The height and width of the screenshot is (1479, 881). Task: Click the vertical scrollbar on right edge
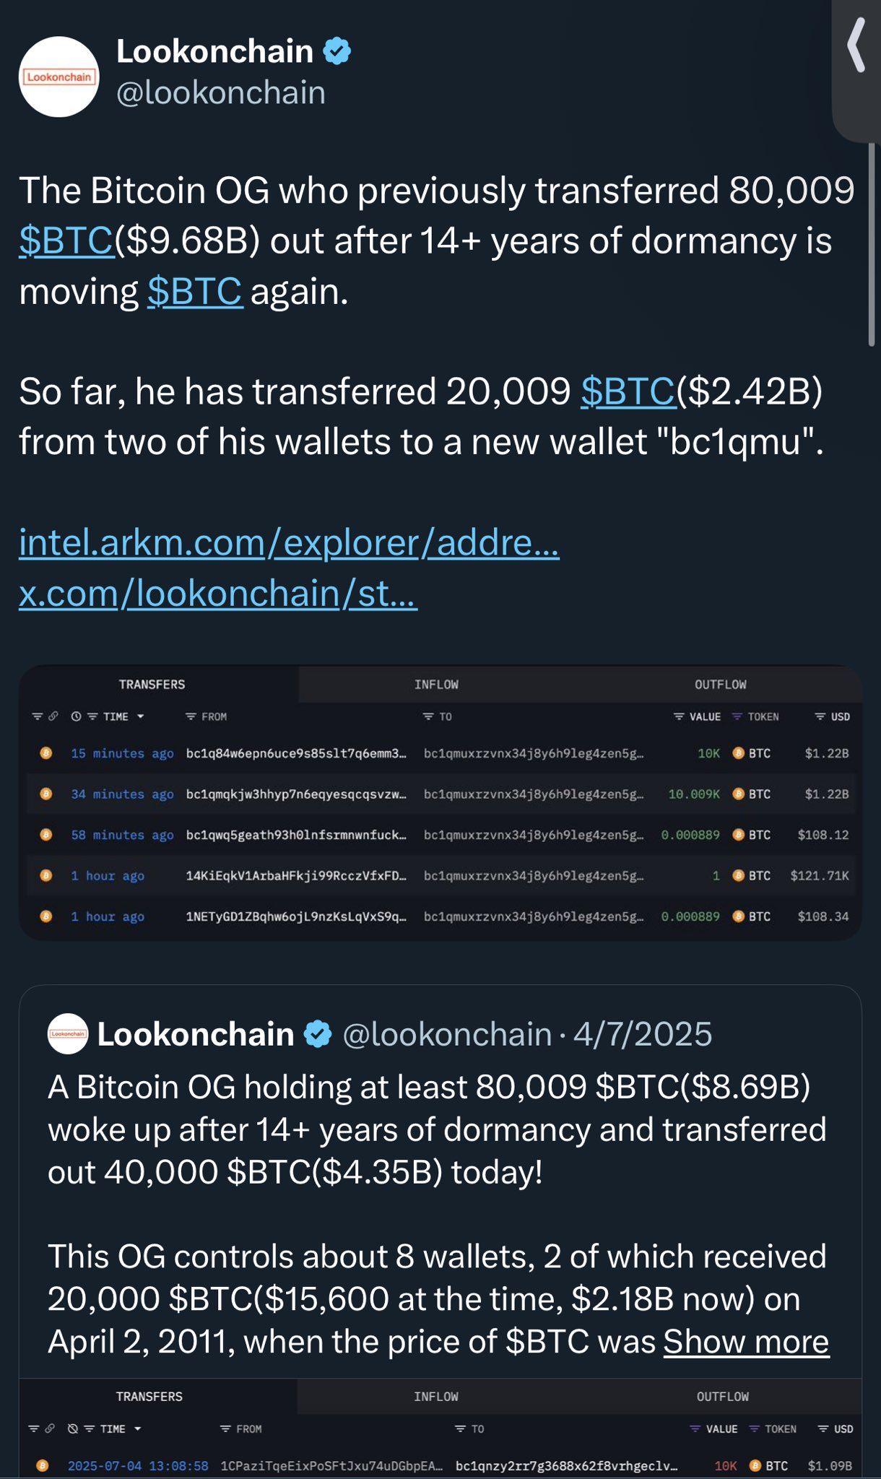(x=872, y=246)
